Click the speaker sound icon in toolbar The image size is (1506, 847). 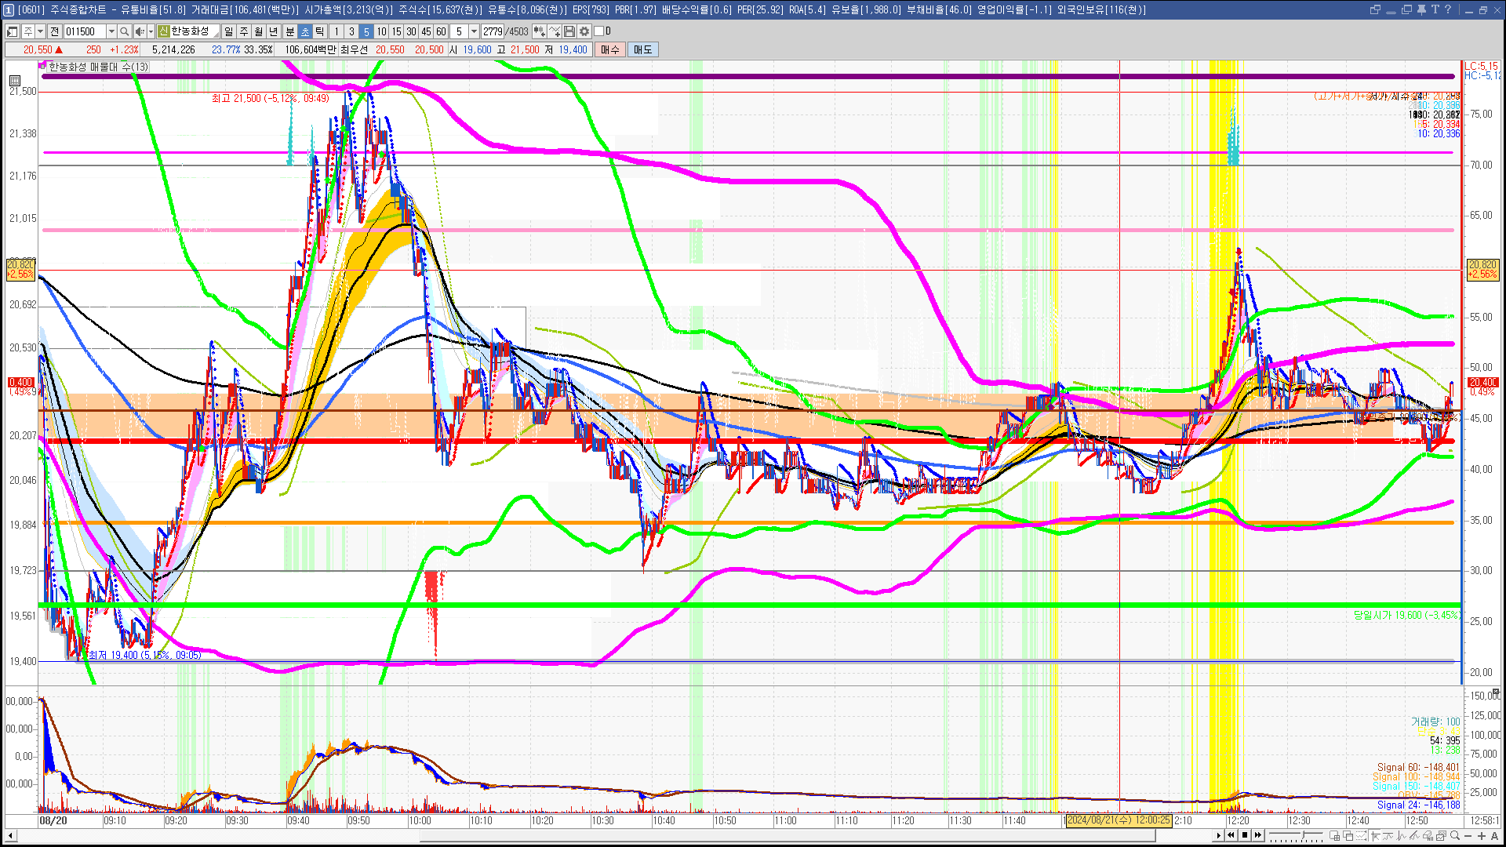coord(139,31)
